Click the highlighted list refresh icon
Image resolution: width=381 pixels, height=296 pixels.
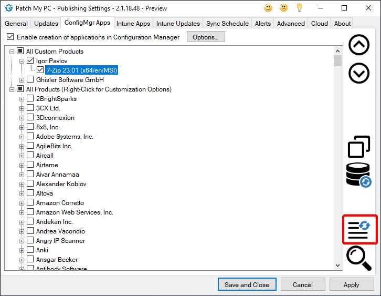click(x=359, y=229)
